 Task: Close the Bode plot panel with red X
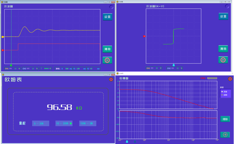pyautogui.click(x=230, y=79)
